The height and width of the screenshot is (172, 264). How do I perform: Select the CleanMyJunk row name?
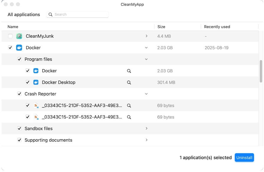tap(40, 36)
